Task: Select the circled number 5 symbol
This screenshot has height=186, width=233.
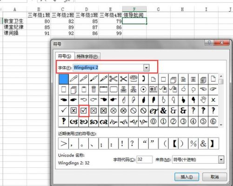Action: (x=203, y=121)
